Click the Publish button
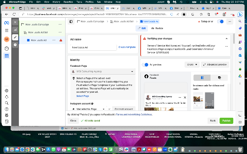 click(x=226, y=121)
